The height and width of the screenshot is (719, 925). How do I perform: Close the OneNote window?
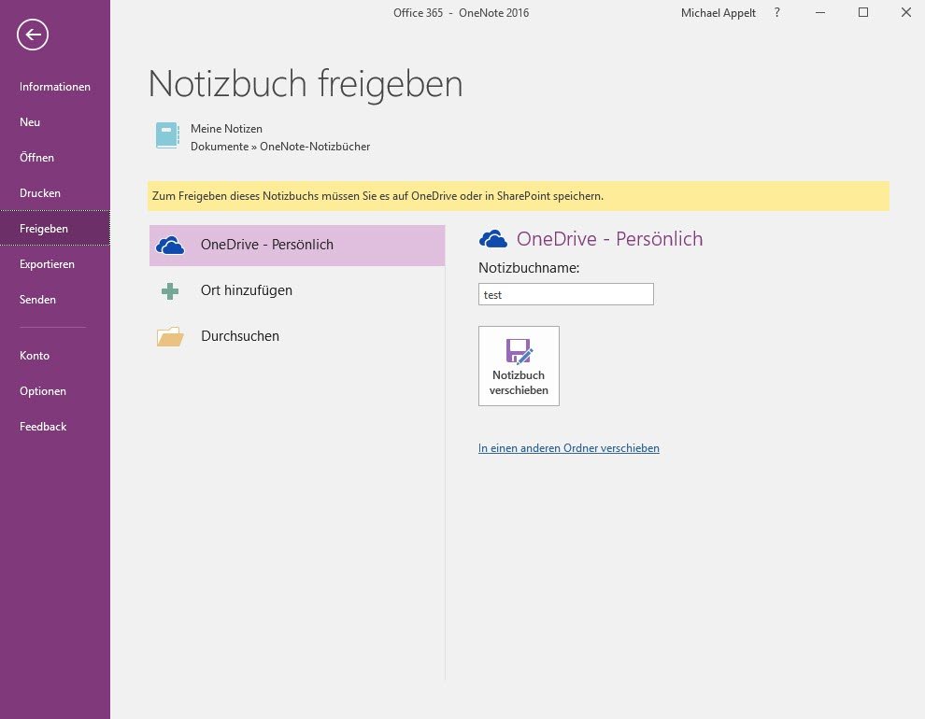point(906,12)
